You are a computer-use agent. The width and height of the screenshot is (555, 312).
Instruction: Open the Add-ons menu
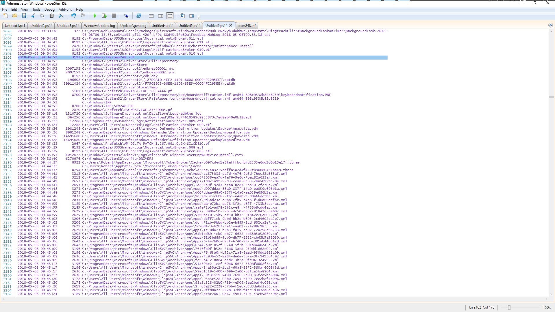[65, 10]
